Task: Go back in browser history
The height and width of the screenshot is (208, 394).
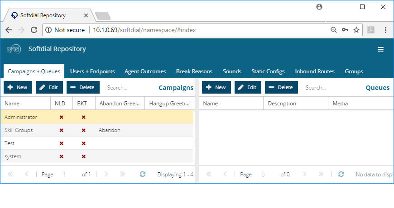Action: point(9,30)
